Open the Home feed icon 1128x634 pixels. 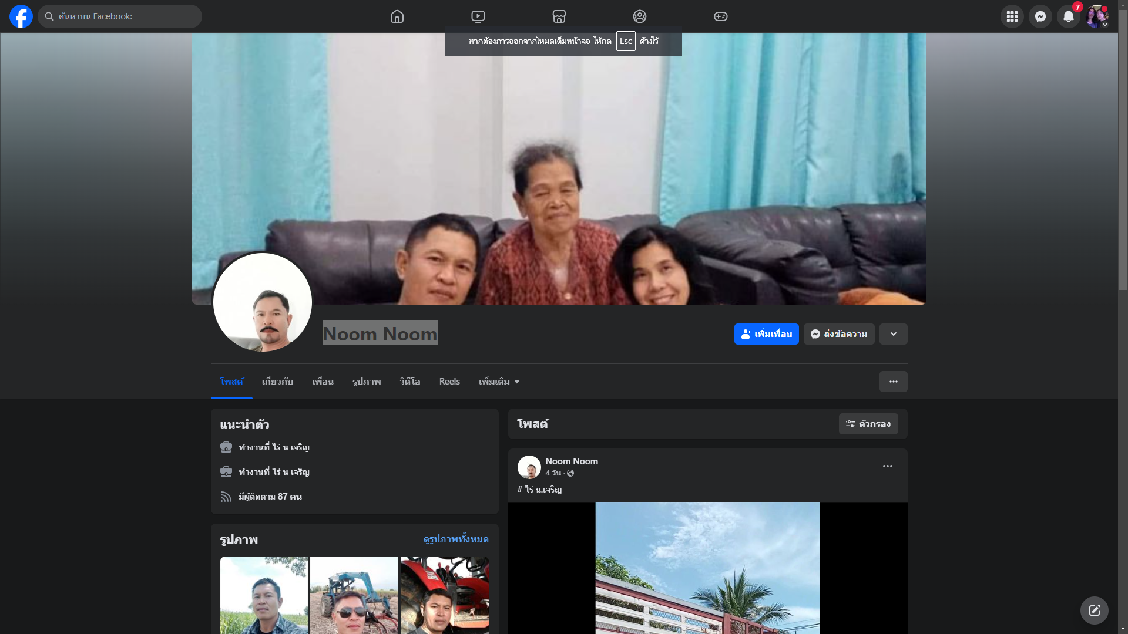tap(397, 16)
